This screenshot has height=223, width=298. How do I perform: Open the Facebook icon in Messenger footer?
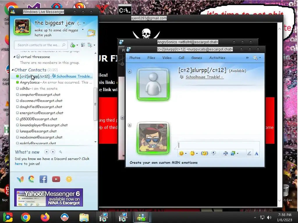click(43, 179)
